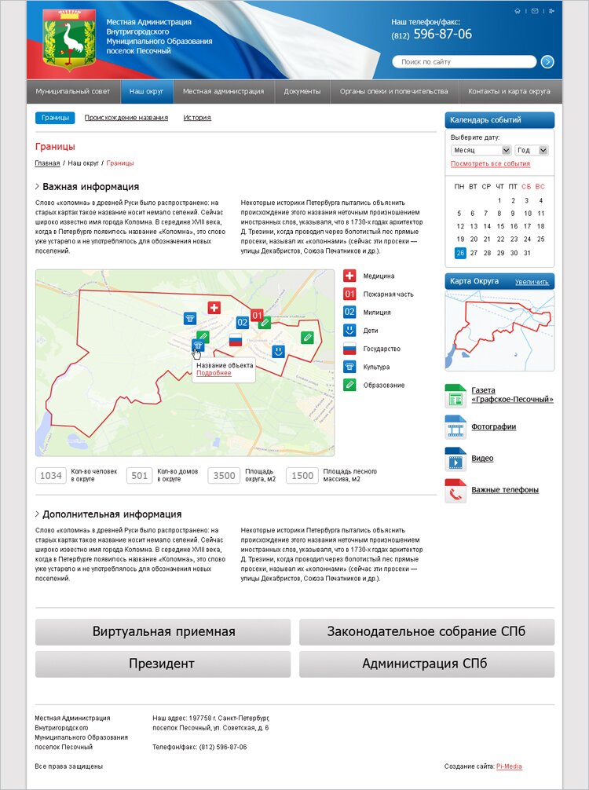Viewport: 589px width, 790px height.
Task: Click the Виртуальная приемная button
Action: (163, 632)
